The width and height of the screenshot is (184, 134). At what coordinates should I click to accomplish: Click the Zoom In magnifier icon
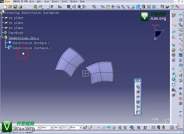tap(123, 7)
